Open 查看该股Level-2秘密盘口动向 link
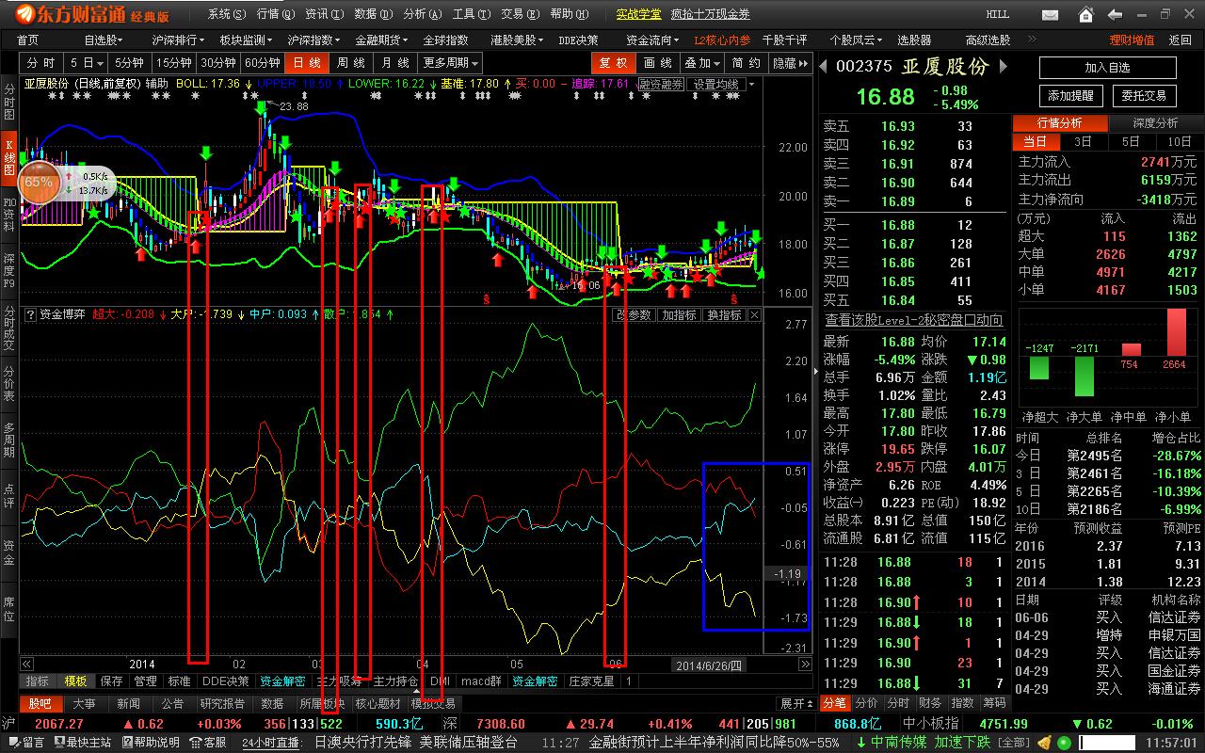This screenshot has width=1205, height=753. coord(914,320)
